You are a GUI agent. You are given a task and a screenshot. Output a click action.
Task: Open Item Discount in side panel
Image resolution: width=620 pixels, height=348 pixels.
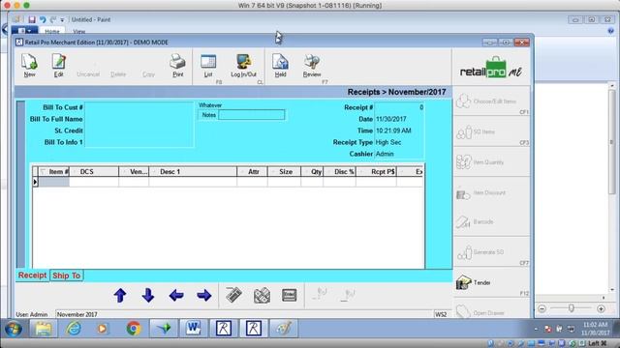click(491, 192)
